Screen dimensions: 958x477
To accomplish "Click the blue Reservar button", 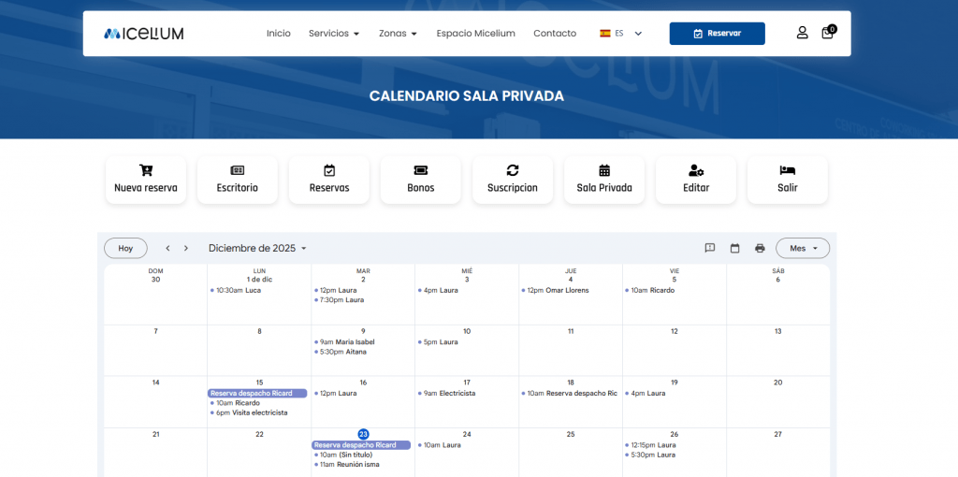I will pos(717,34).
